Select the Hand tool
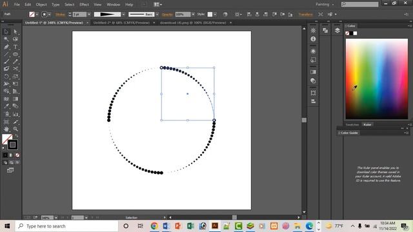Image resolution: width=413 pixels, height=232 pixels. point(6,129)
